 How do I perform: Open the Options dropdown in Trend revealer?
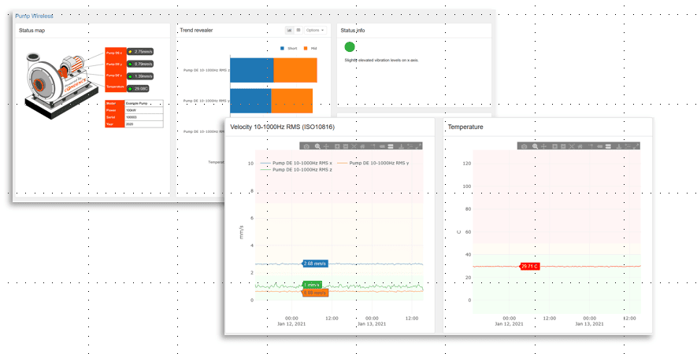pos(315,30)
